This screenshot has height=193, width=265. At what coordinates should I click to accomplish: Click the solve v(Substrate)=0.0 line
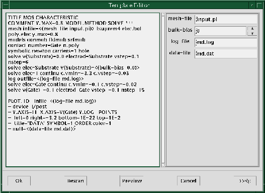coord(73,56)
